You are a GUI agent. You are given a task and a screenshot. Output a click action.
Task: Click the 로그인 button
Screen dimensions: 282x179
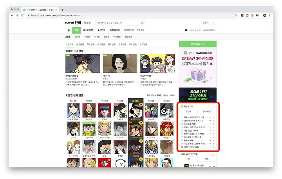tap(205, 23)
